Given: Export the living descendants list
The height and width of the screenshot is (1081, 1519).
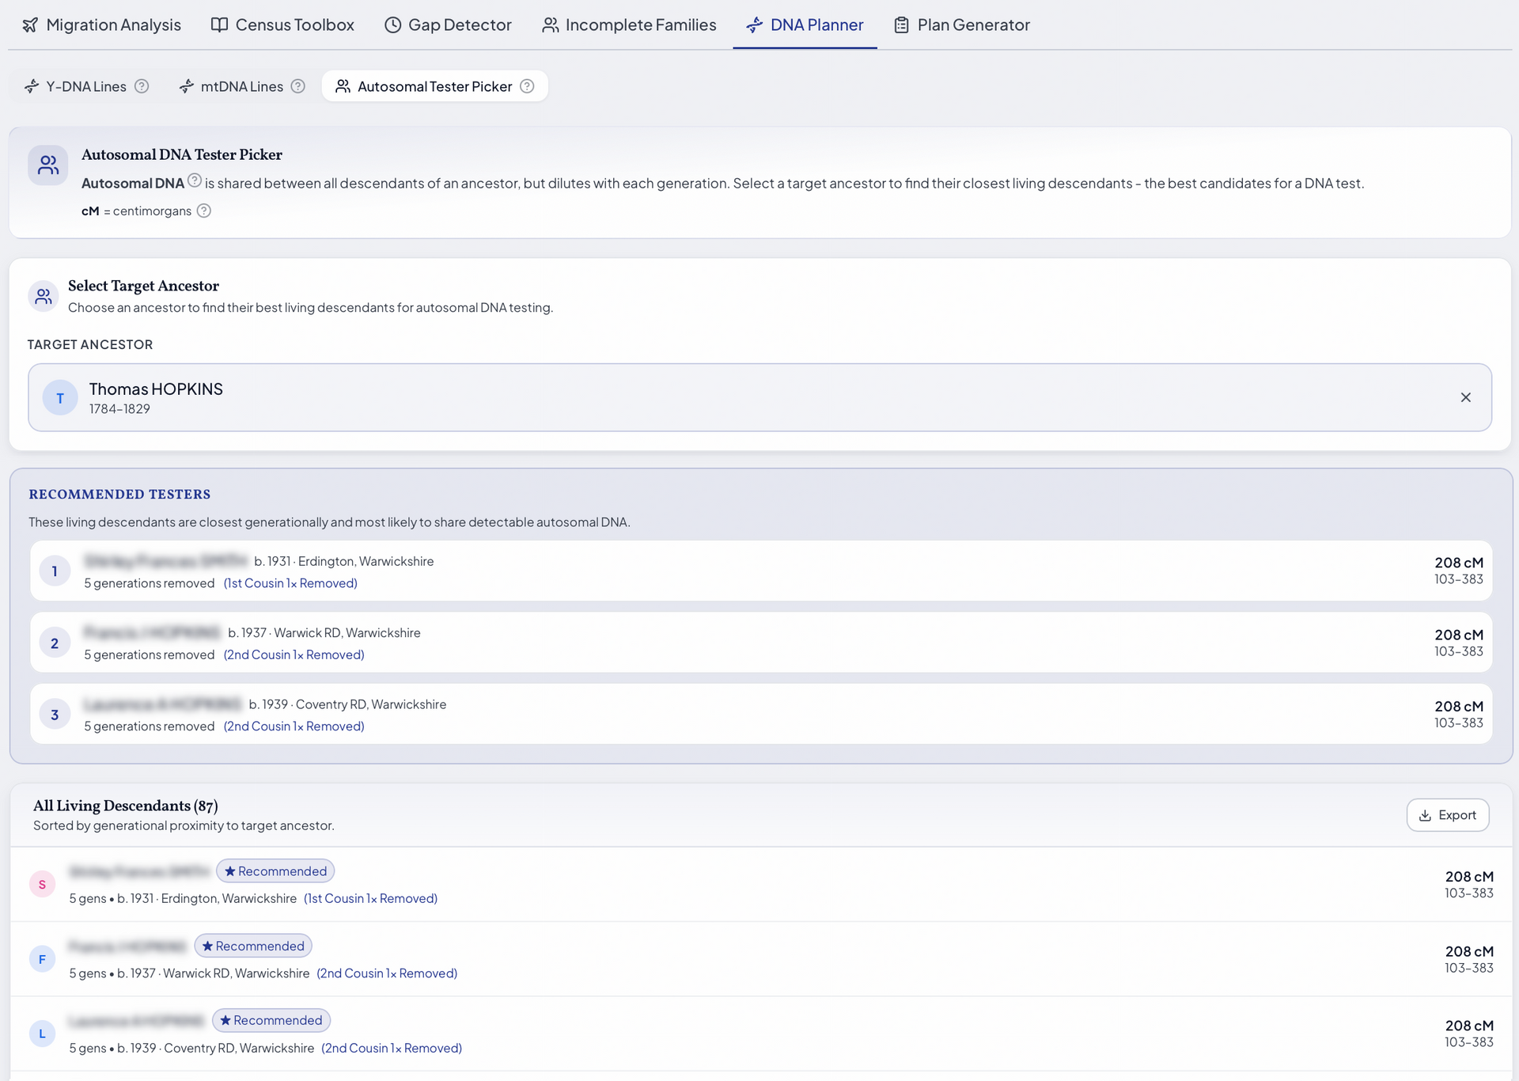Looking at the screenshot, I should click(1448, 815).
